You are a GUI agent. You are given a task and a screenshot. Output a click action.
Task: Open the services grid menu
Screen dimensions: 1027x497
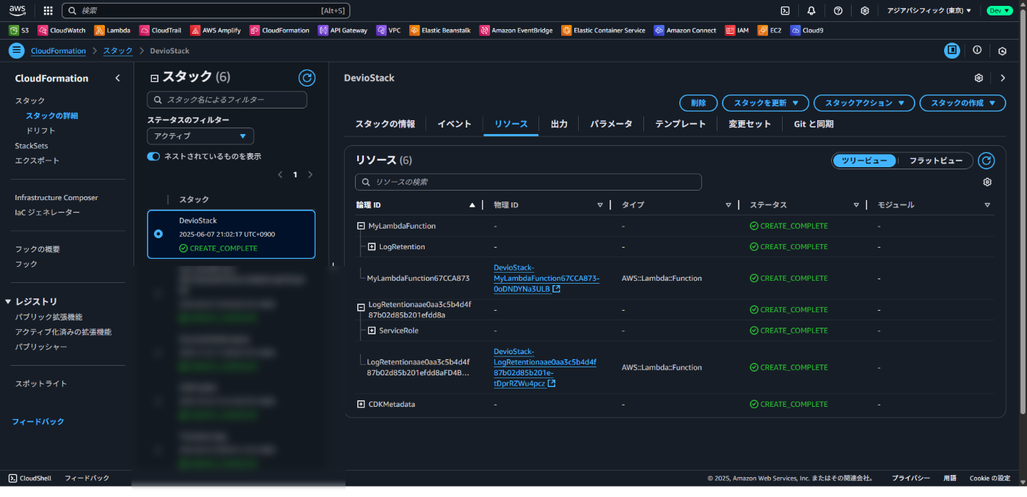[x=48, y=10]
